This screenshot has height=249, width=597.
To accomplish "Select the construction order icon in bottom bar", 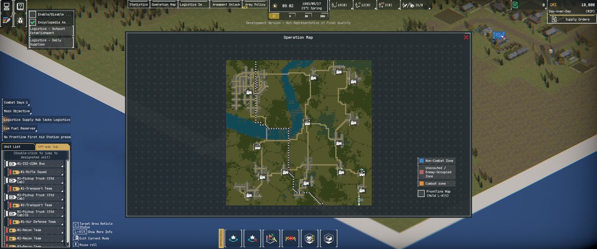I will pyautogui.click(x=271, y=239).
